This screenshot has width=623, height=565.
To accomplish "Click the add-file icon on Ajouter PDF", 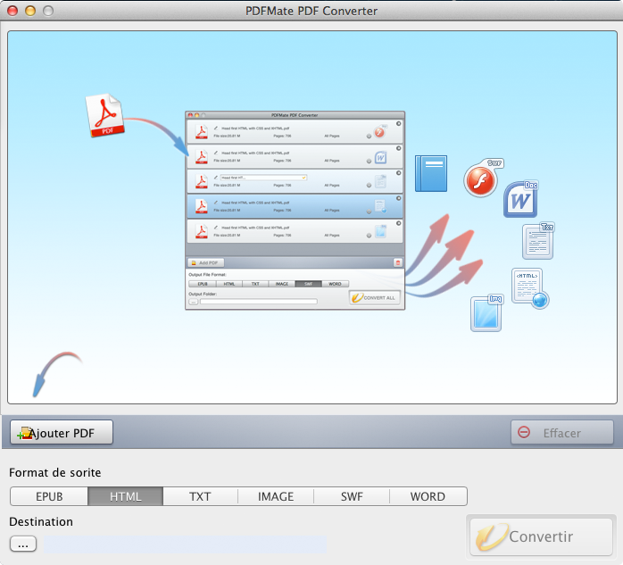I will pyautogui.click(x=25, y=434).
